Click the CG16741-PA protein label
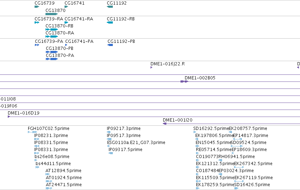300x190 pixels. pos(79,41)
